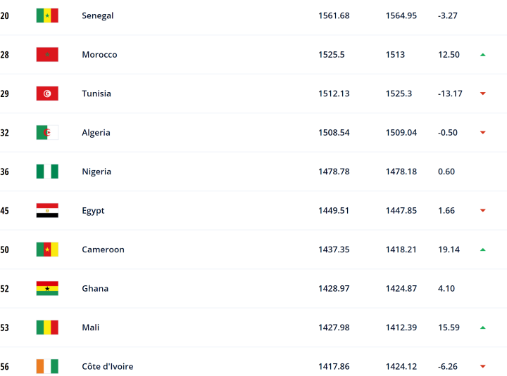Click the Cameroon flag icon
507x376 pixels.
point(47,249)
